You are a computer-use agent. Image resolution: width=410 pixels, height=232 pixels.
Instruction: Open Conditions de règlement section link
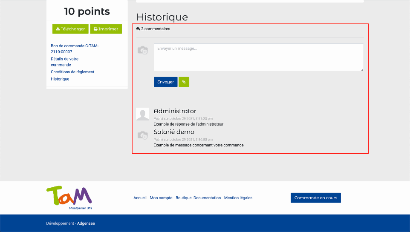(72, 72)
